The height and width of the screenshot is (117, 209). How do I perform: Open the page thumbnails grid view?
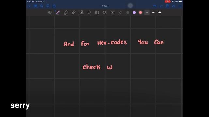35,6
